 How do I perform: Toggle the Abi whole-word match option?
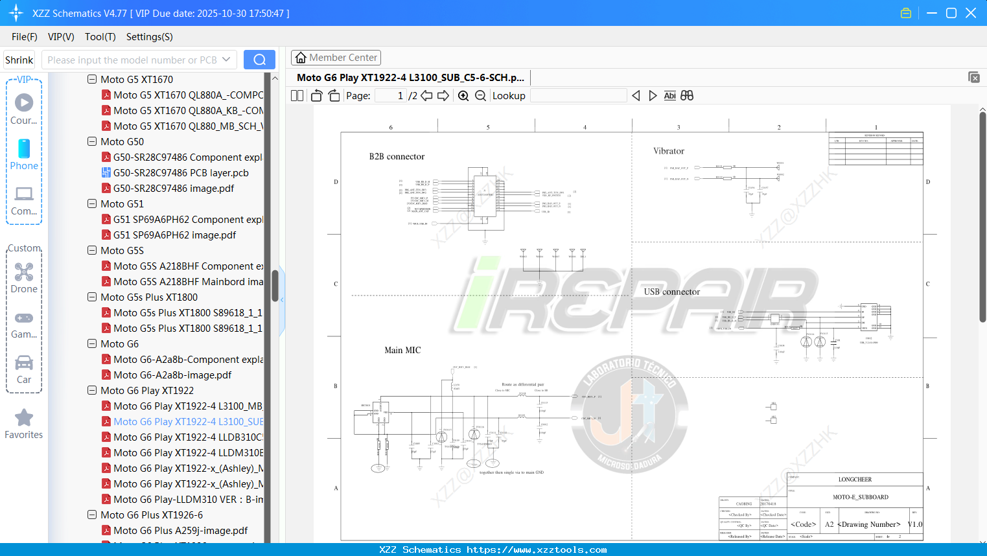coord(670,96)
